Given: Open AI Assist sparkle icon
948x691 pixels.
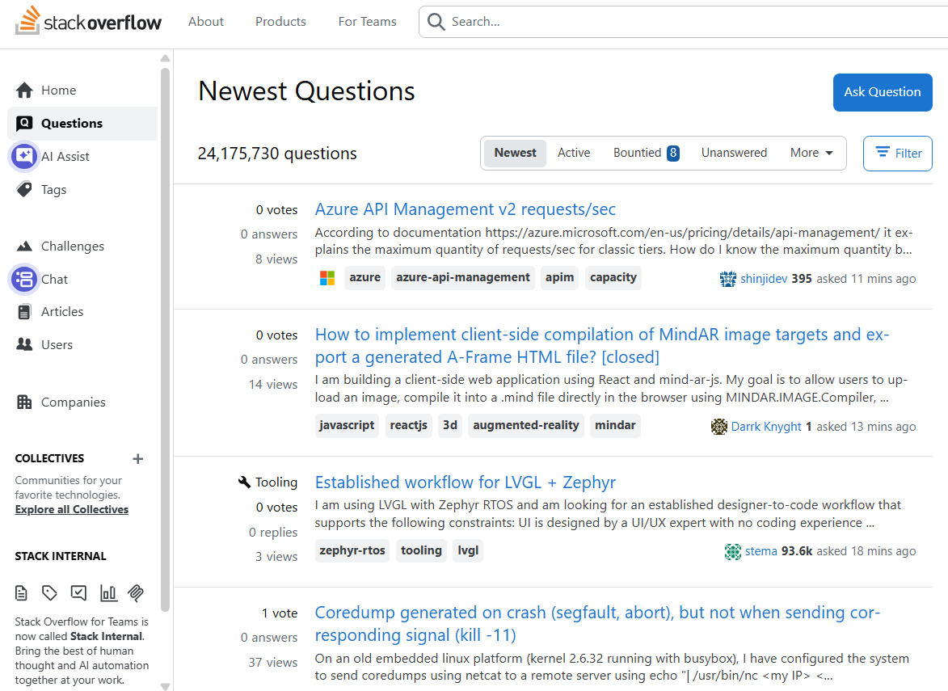Looking at the screenshot, I should pyautogui.click(x=24, y=156).
